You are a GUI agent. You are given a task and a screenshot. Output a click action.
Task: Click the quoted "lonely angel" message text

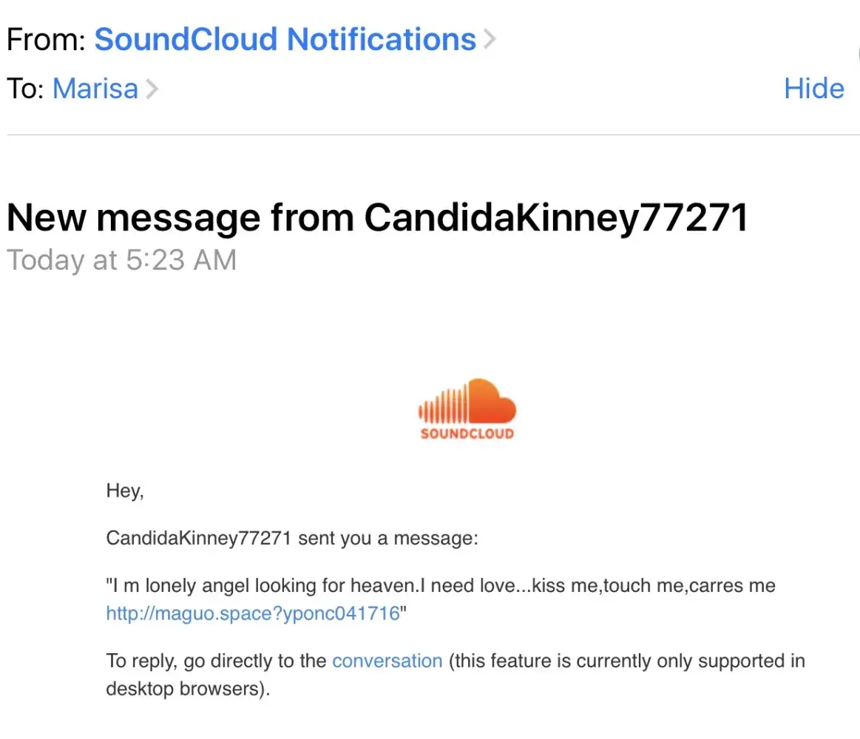(441, 587)
